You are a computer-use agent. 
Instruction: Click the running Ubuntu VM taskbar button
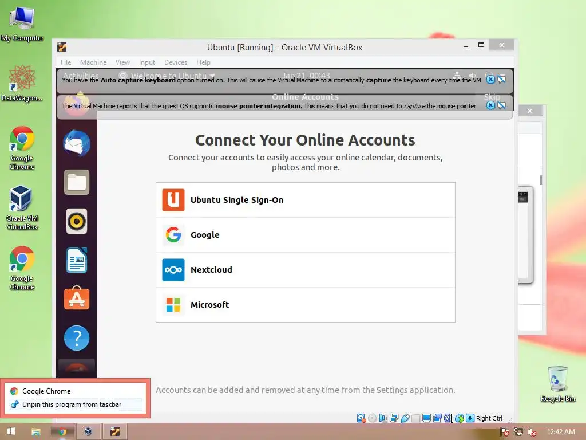pos(114,432)
